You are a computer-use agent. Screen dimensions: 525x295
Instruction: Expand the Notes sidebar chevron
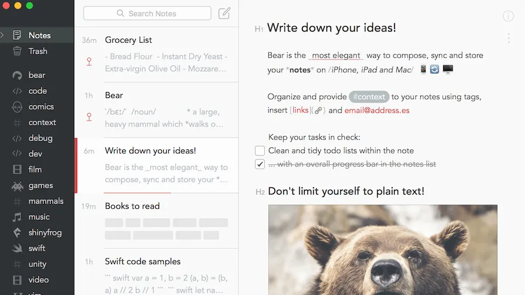pyautogui.click(x=2, y=35)
